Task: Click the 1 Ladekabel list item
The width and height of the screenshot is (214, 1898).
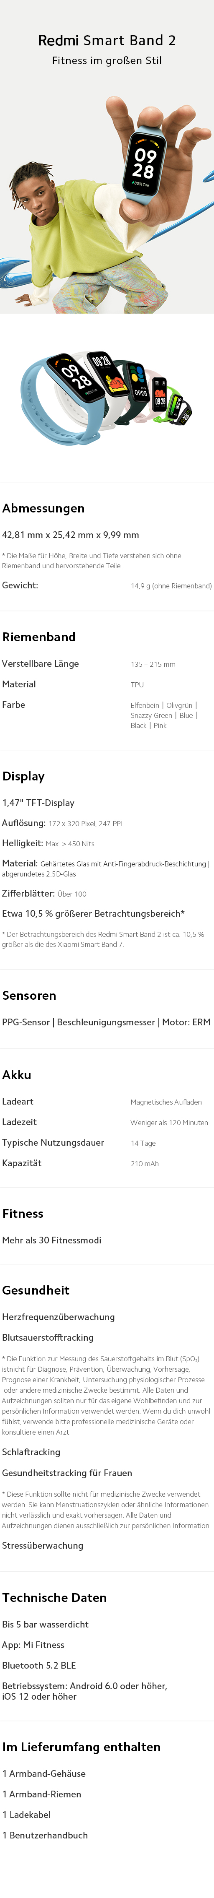Action: pos(26,1815)
